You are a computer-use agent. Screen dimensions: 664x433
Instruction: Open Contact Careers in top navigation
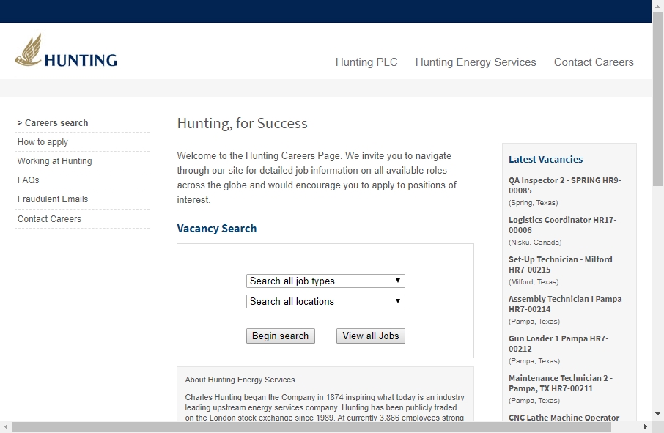[x=594, y=62]
